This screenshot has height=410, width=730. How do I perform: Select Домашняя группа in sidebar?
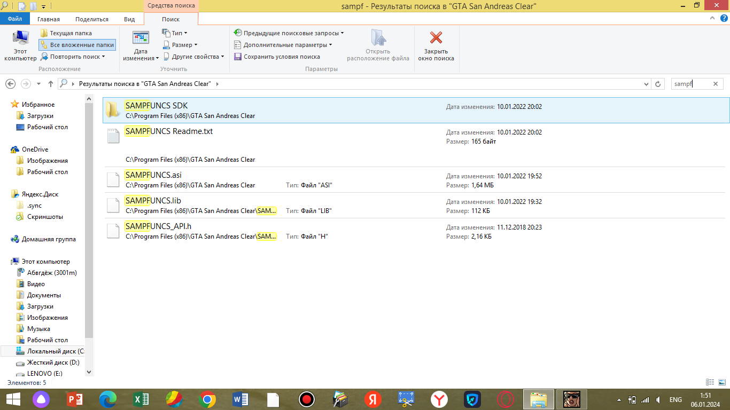pos(49,239)
